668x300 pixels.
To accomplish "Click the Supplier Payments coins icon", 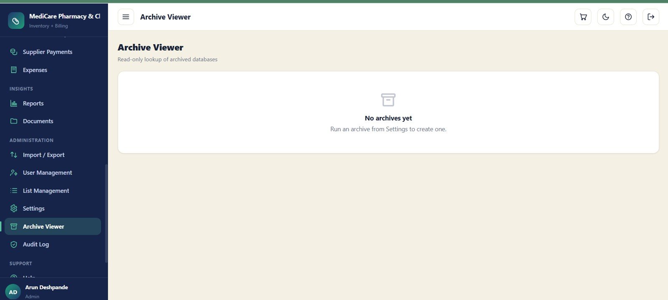I will click(x=14, y=52).
